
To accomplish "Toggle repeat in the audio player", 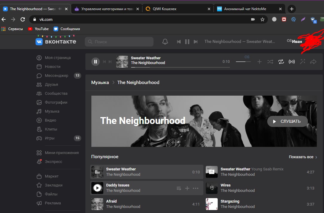I will tap(281, 62).
